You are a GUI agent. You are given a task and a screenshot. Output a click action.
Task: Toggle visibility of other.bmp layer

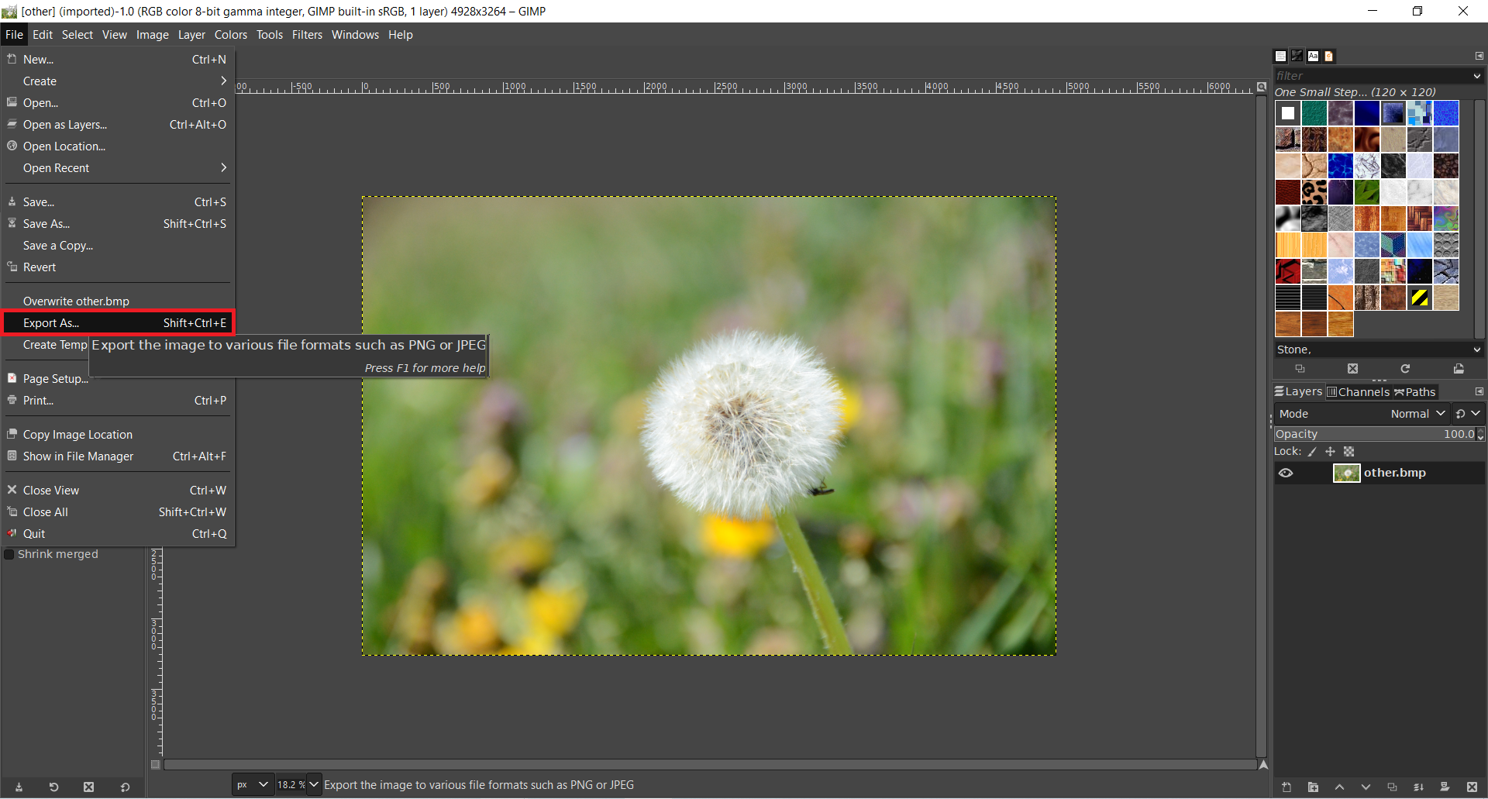[1286, 473]
